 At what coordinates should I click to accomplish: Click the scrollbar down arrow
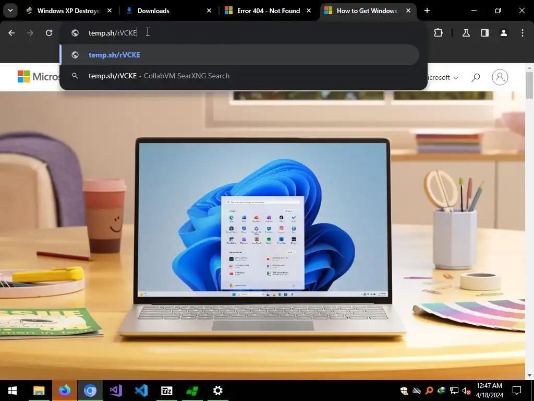(530, 376)
